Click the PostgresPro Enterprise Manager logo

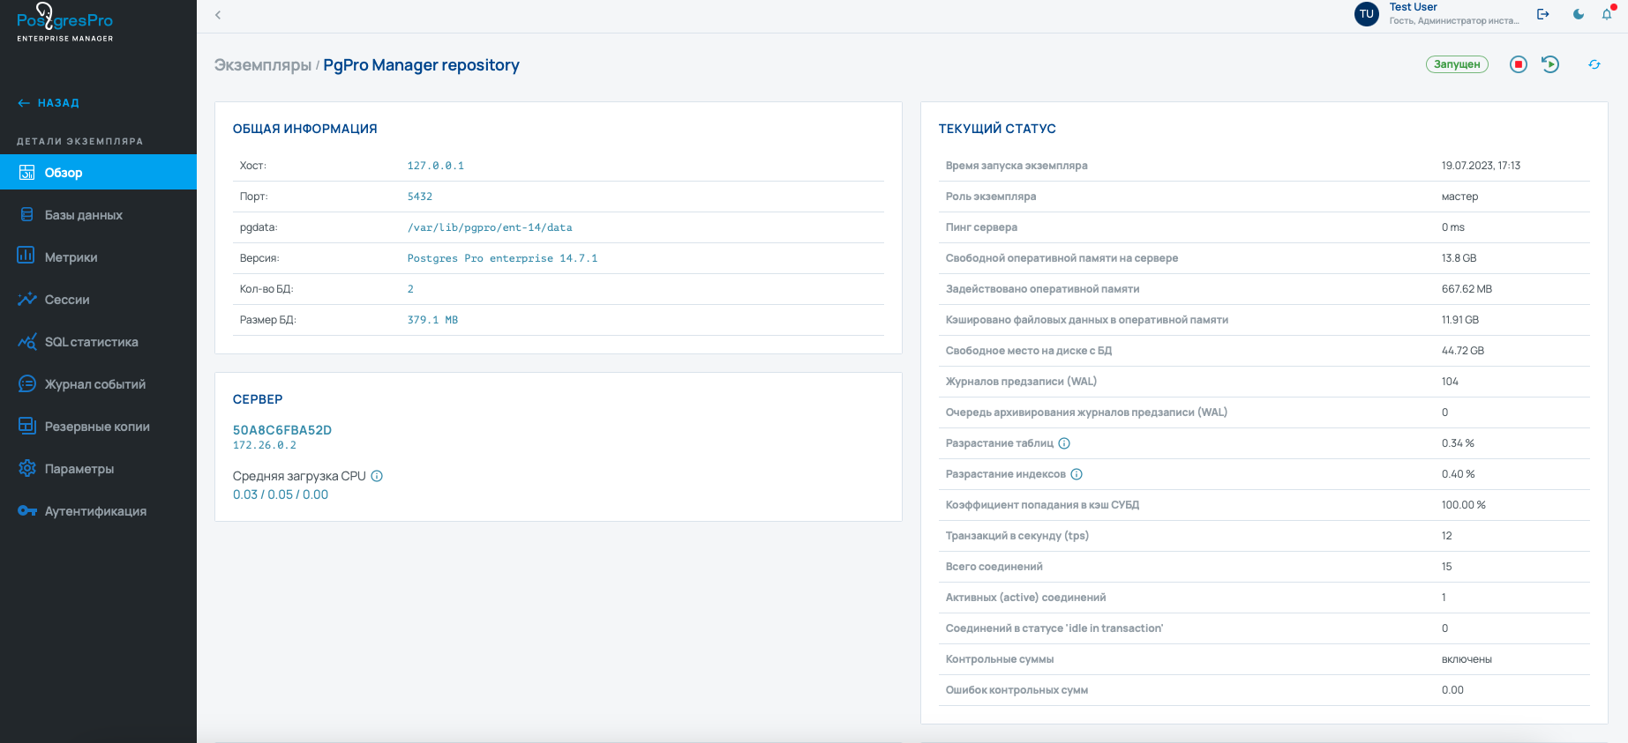(x=65, y=23)
